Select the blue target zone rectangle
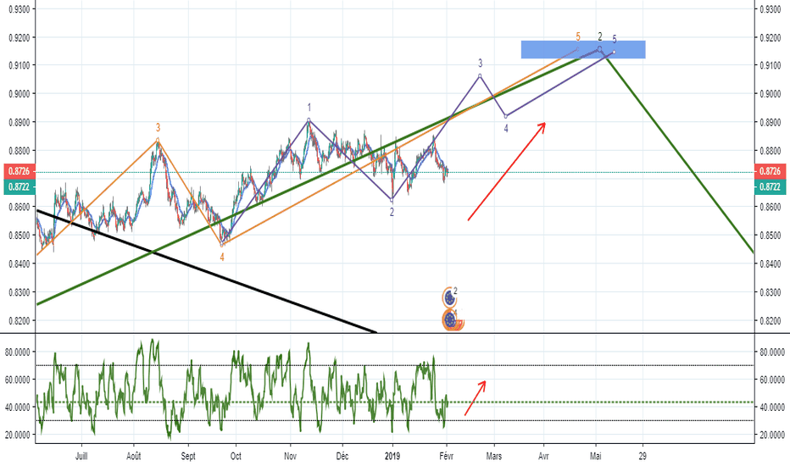 583,49
